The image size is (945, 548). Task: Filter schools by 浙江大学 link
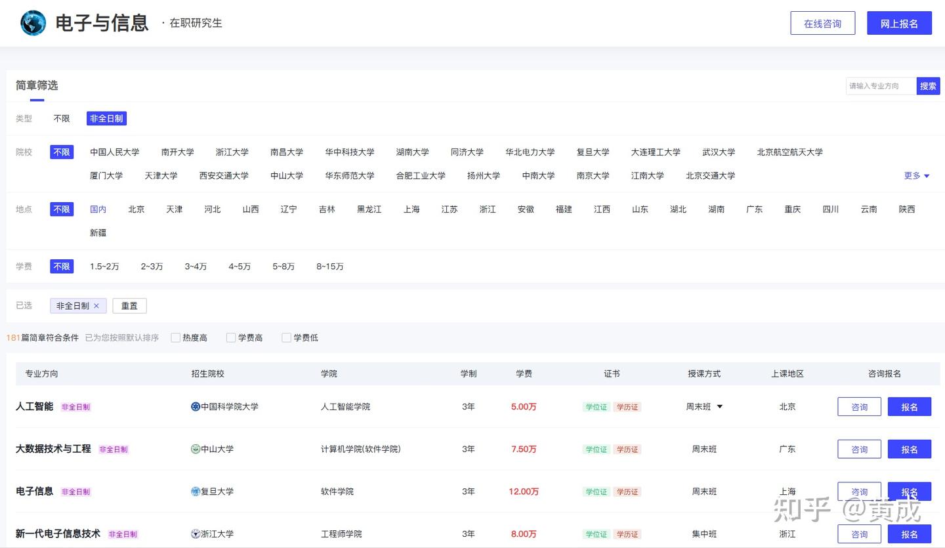point(232,152)
